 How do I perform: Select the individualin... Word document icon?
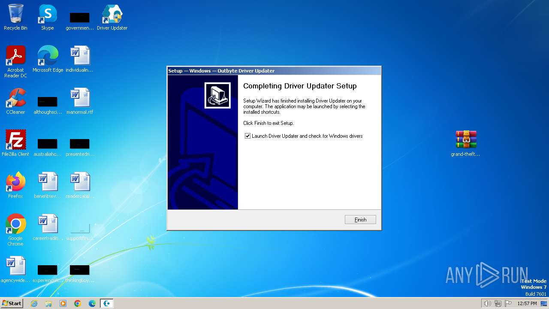tap(80, 59)
